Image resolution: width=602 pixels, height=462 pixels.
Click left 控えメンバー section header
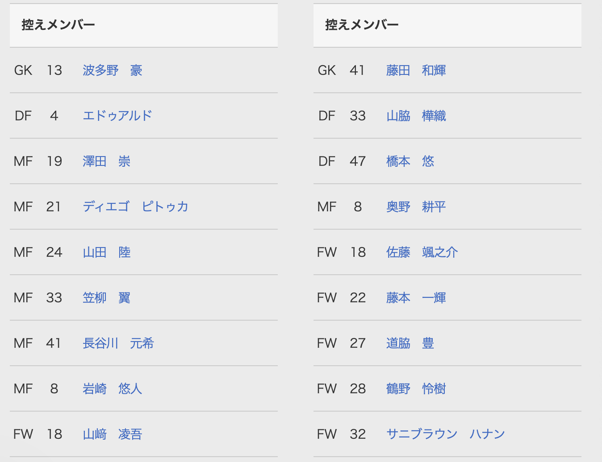[x=58, y=25]
